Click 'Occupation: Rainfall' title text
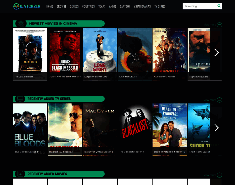 coord(165,77)
